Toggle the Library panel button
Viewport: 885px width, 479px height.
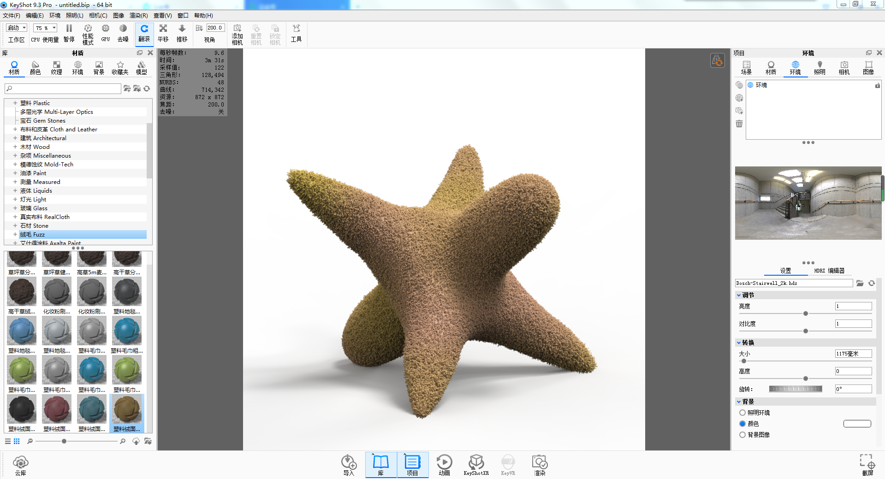coord(381,465)
